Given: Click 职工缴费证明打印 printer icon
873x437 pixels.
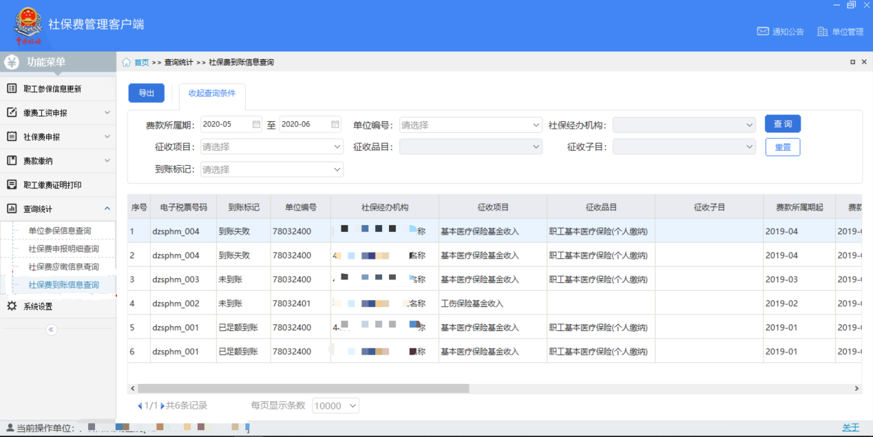Looking at the screenshot, I should tap(12, 184).
